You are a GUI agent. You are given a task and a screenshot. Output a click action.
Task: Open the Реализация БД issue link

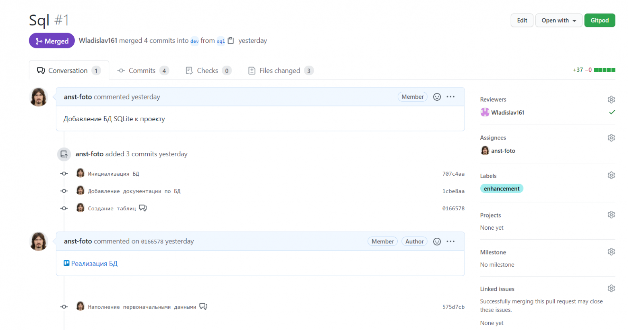(x=94, y=263)
